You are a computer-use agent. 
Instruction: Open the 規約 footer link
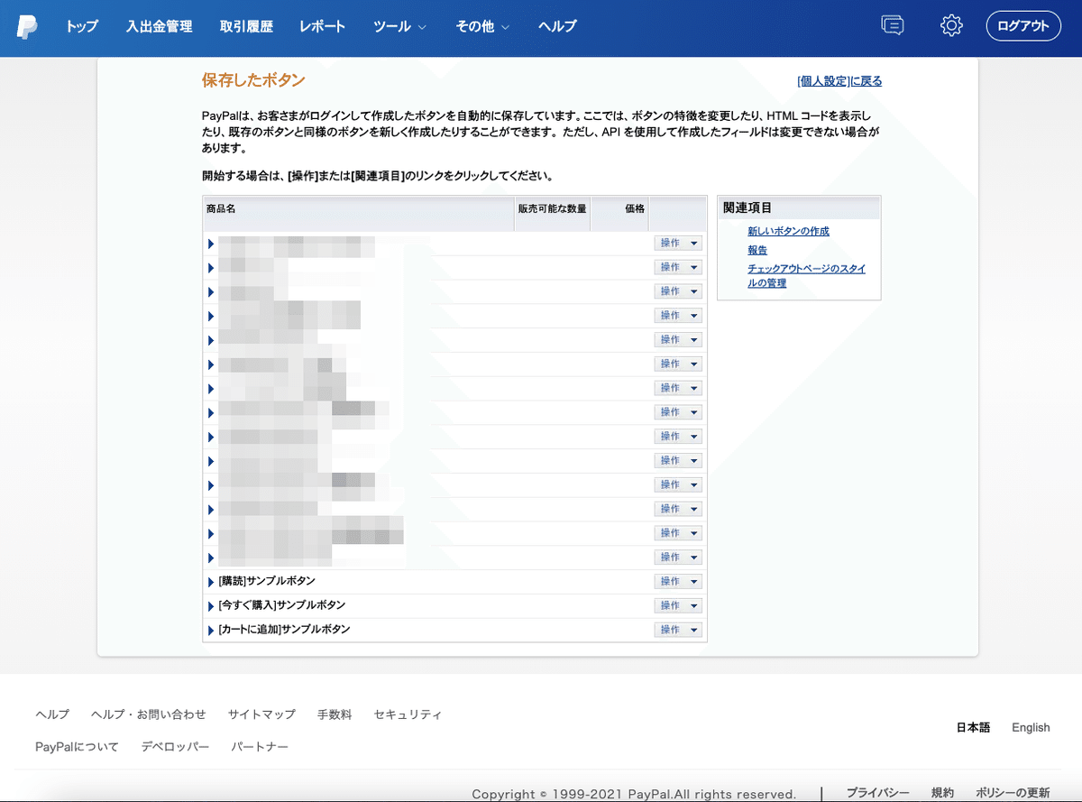click(x=942, y=793)
